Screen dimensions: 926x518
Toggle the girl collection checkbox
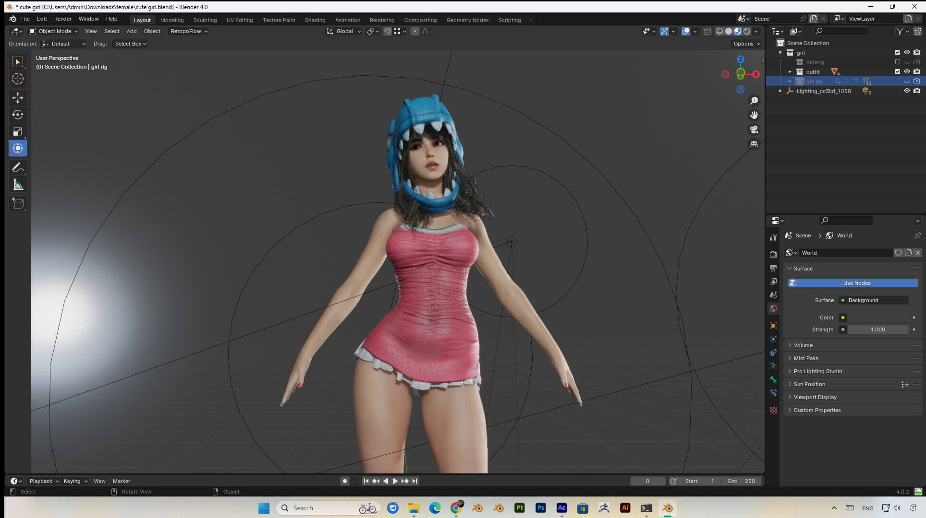[x=897, y=53]
